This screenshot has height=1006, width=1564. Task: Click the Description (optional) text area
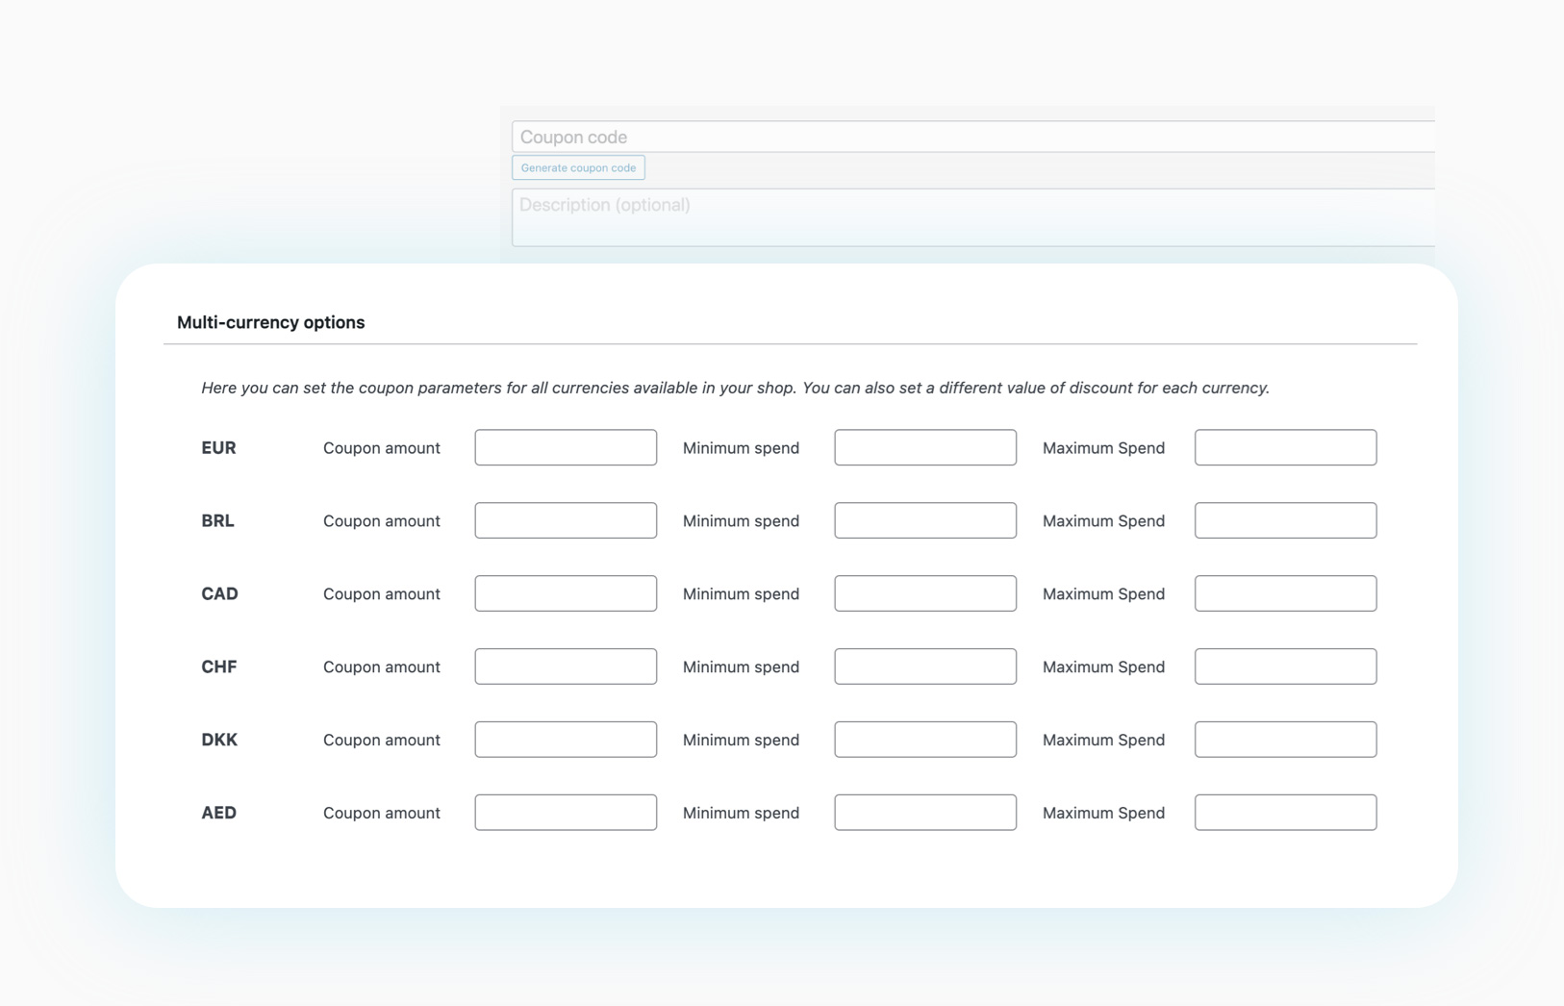pyautogui.click(x=971, y=217)
